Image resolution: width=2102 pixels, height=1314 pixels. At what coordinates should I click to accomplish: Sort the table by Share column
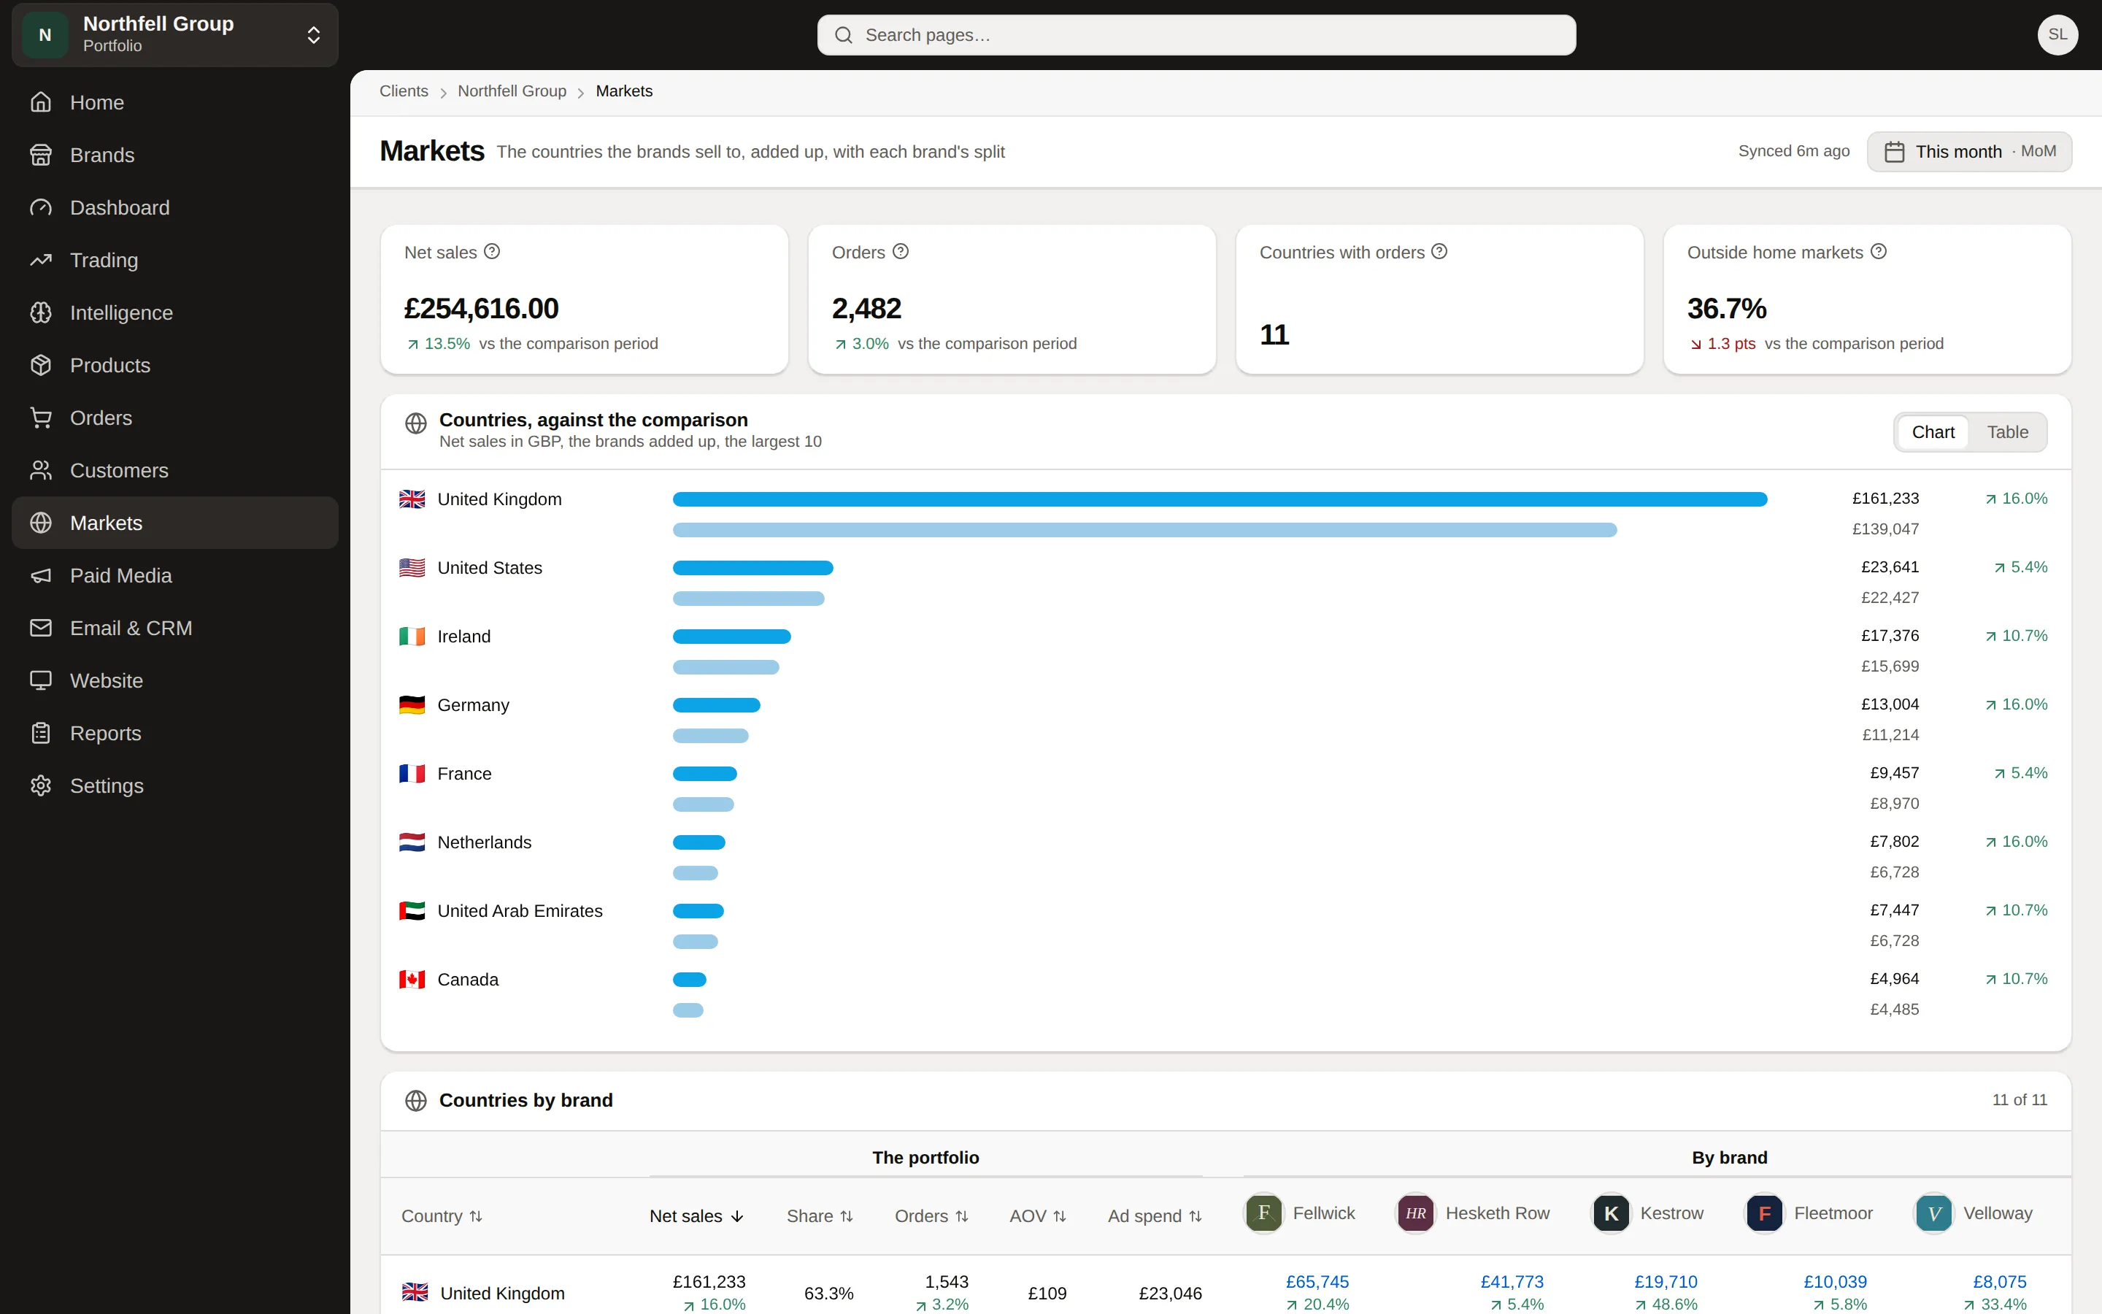(x=820, y=1215)
